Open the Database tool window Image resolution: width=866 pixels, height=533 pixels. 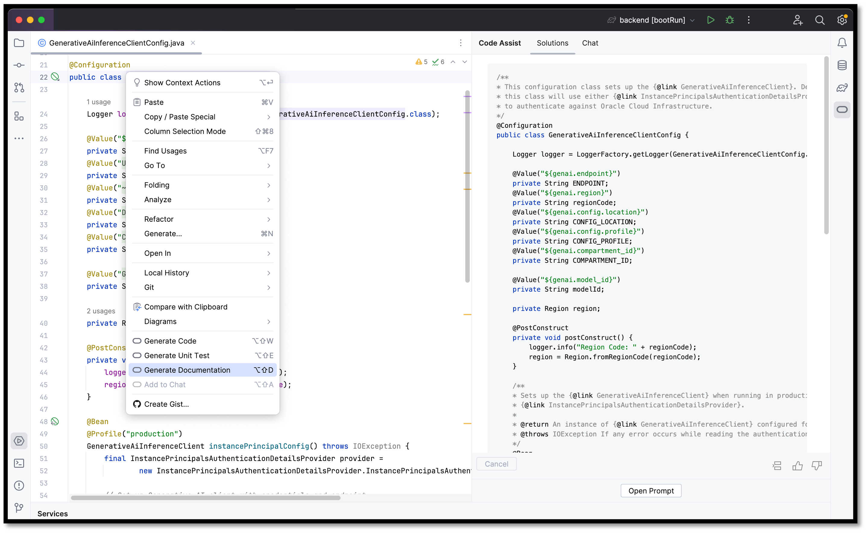(842, 65)
